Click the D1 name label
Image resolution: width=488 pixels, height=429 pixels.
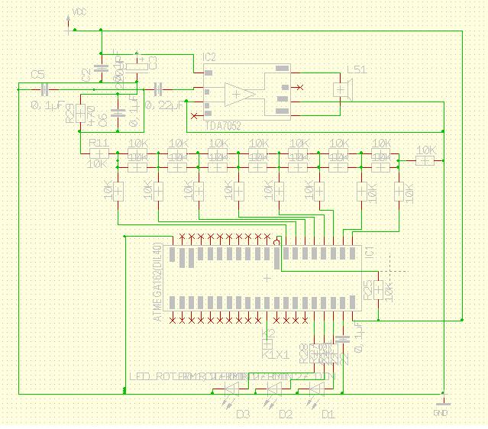point(328,414)
